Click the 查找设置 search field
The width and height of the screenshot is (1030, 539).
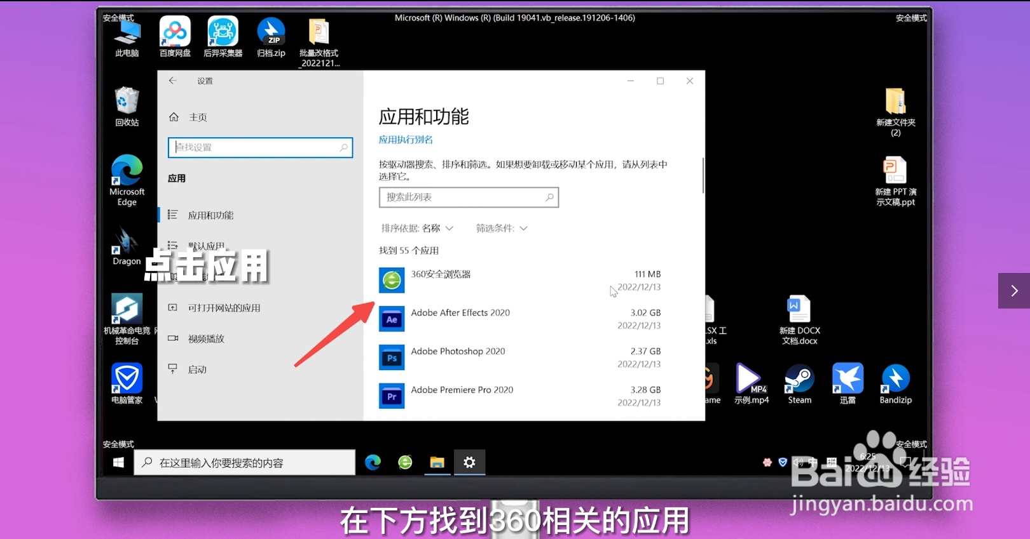pyautogui.click(x=260, y=147)
